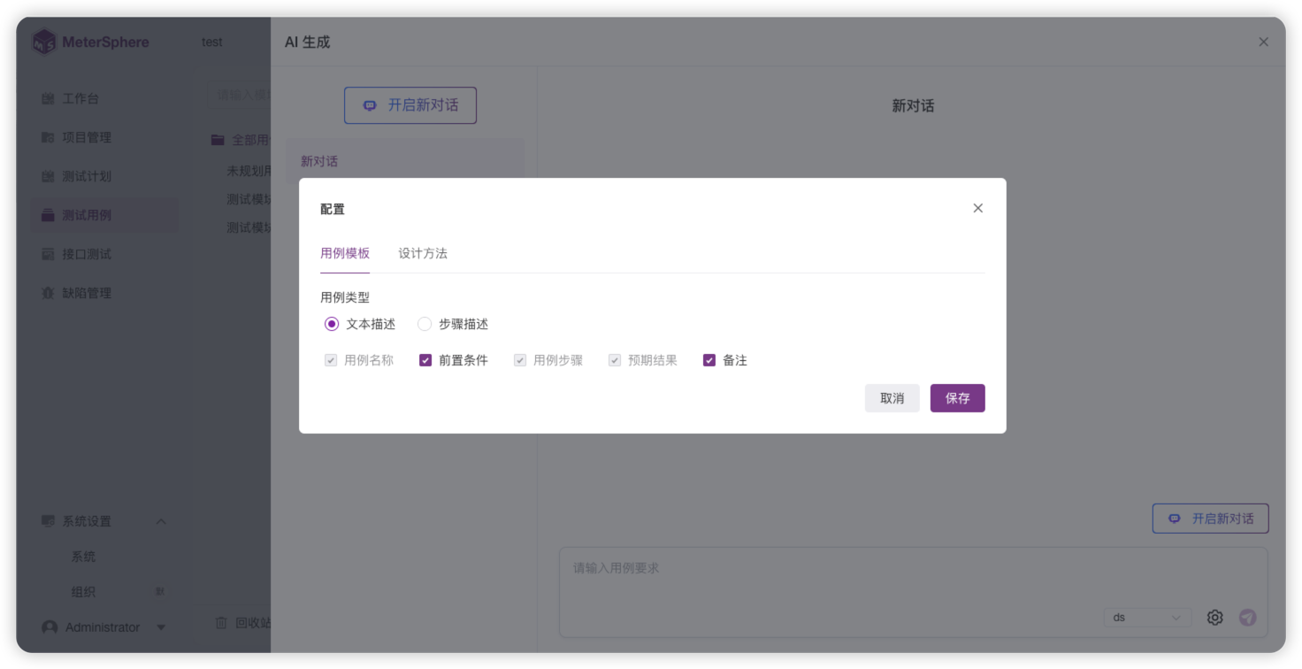Click the MeterSphere logo icon
The height and width of the screenshot is (669, 1302).
tap(44, 42)
